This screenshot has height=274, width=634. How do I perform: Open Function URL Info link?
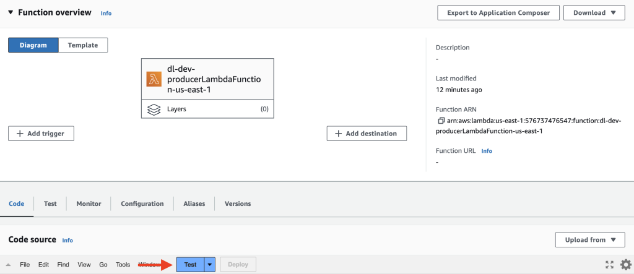[x=487, y=151]
